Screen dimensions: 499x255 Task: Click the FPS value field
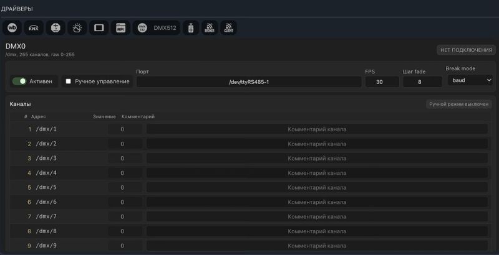point(382,82)
